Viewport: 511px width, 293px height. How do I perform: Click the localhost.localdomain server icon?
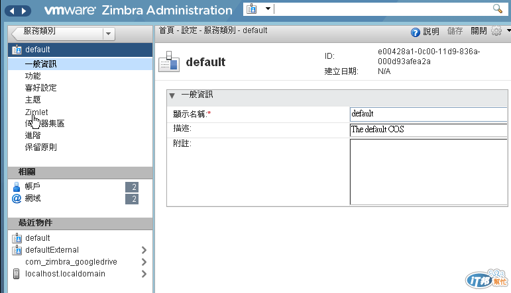point(17,274)
